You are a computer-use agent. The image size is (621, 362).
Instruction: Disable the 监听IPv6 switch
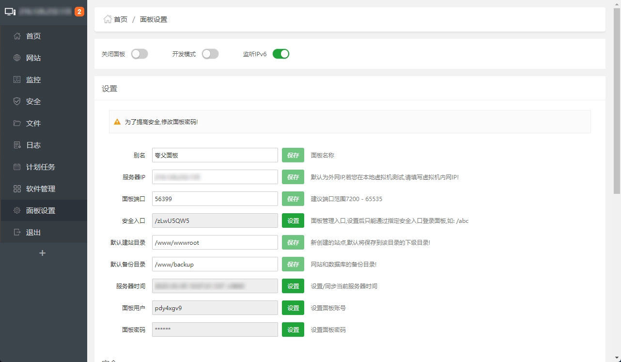pos(281,54)
